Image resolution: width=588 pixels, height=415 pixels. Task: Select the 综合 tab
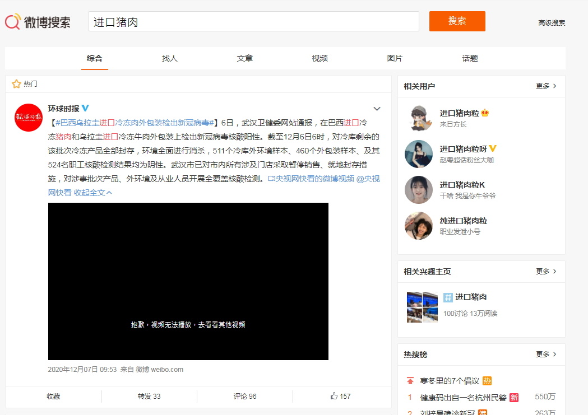pos(95,58)
